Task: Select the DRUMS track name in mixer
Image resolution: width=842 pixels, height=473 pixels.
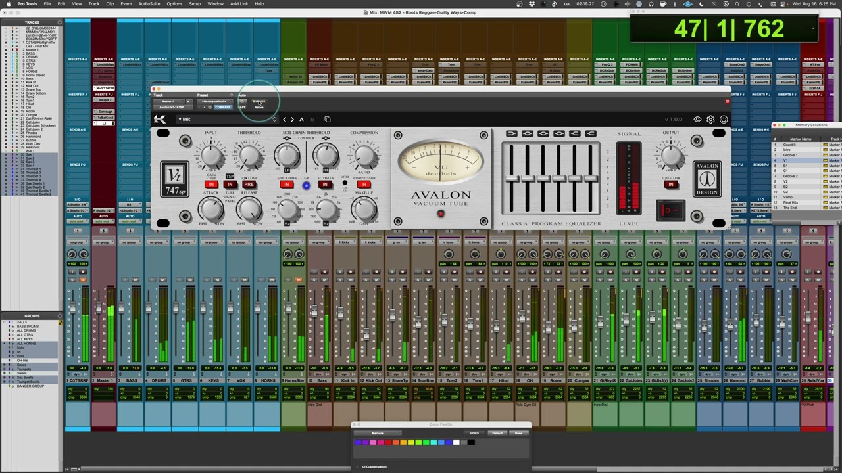Action: [x=159, y=380]
